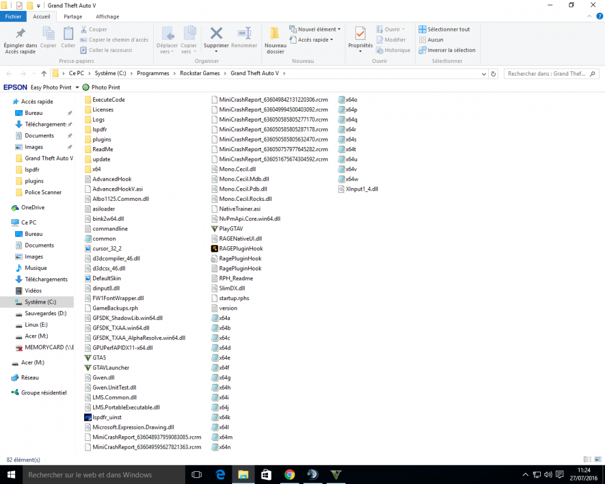Viewport: 605px width, 484px height.
Task: Click the Copier icon in Presse-papiers
Action: point(48,33)
